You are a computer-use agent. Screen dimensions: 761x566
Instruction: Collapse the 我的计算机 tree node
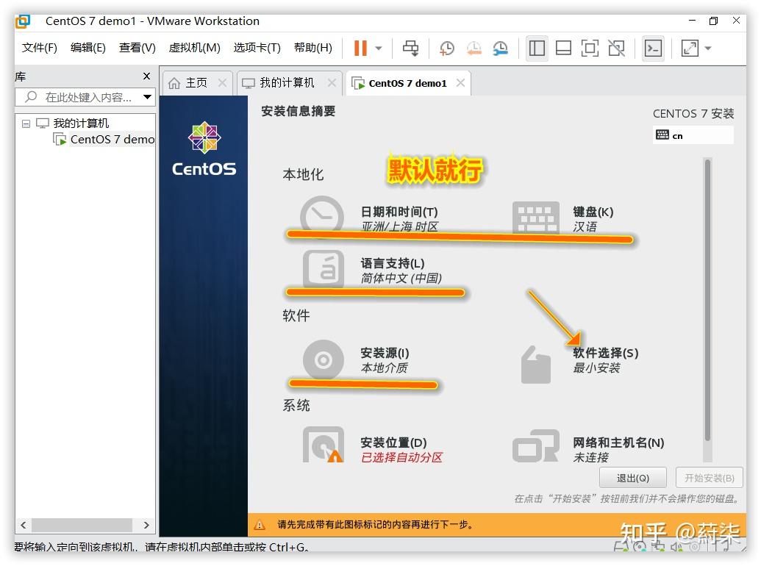tap(26, 122)
